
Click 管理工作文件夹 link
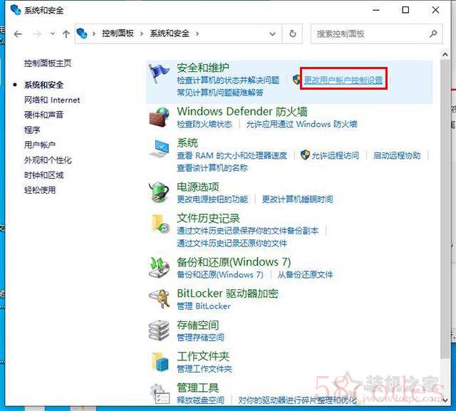(x=204, y=369)
